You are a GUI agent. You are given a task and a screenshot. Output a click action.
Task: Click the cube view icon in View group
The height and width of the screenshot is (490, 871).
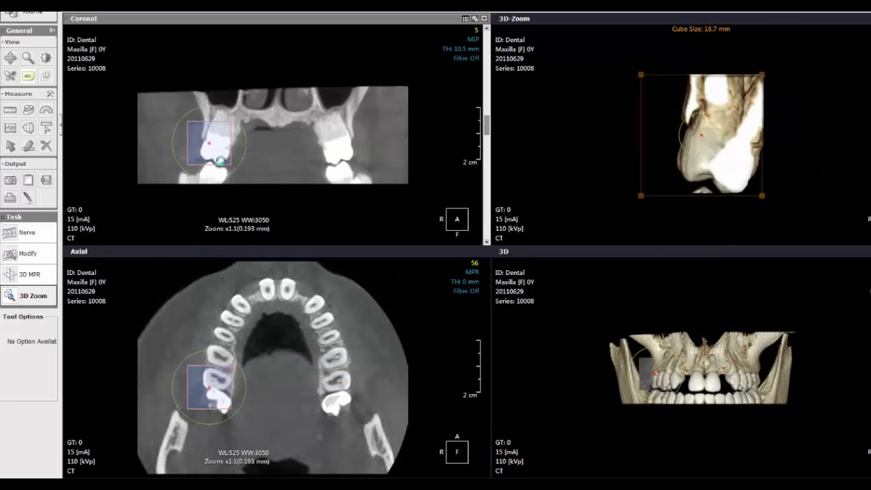tap(46, 76)
